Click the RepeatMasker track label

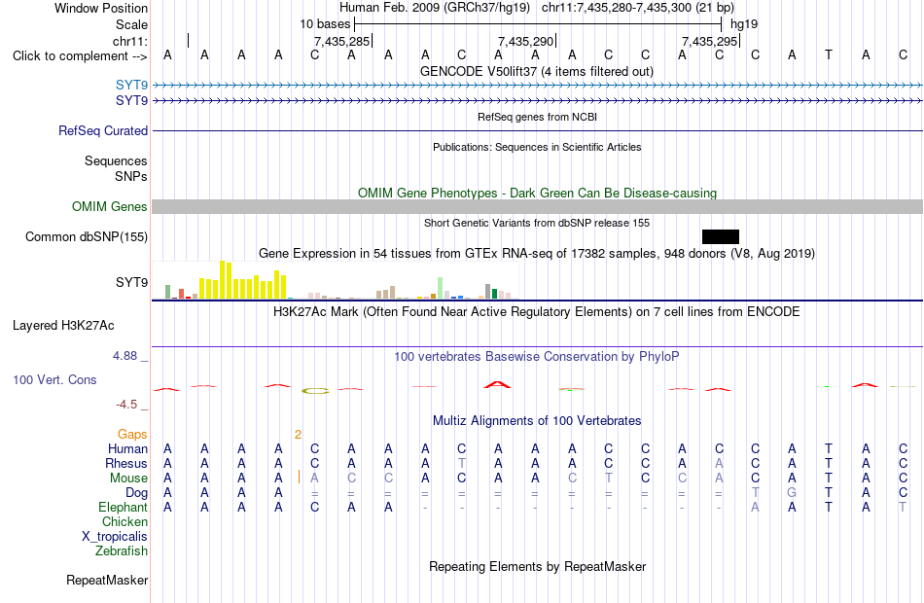pos(107,581)
